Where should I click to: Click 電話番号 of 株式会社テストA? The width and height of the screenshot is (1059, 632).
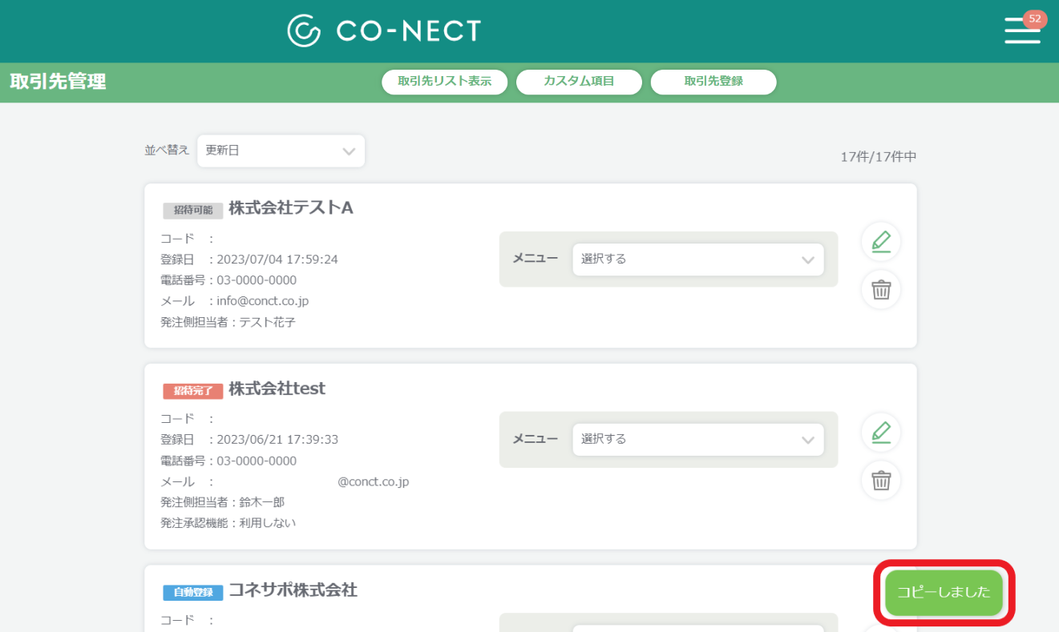pyautogui.click(x=228, y=280)
